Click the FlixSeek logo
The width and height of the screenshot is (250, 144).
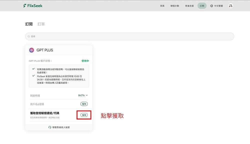click(33, 6)
